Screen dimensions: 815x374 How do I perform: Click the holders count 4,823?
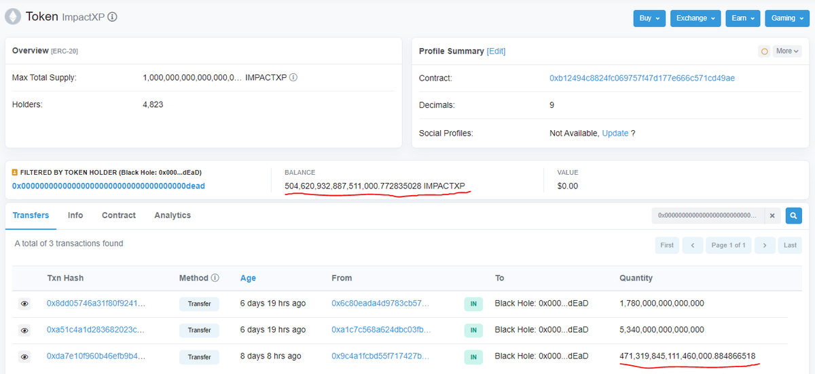(153, 104)
